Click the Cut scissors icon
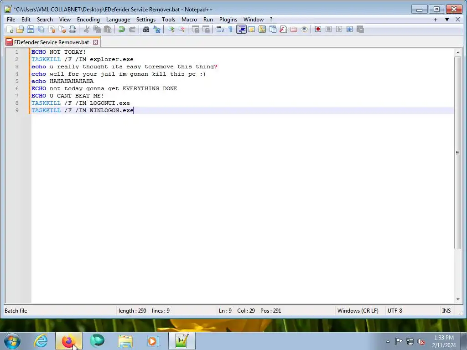467x350 pixels. (x=86, y=29)
